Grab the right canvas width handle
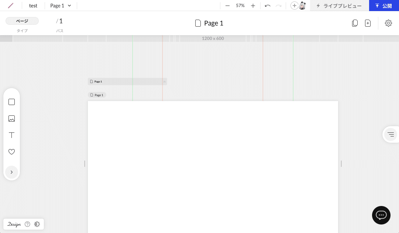This screenshot has height=233, width=399. pyautogui.click(x=341, y=164)
